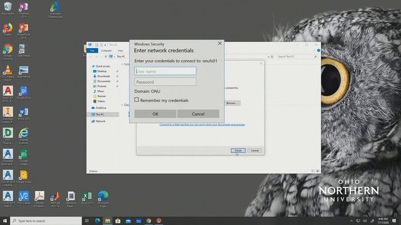The width and height of the screenshot is (401, 225).
Task: Focus the User name field
Action: tap(165, 71)
